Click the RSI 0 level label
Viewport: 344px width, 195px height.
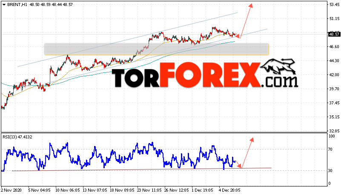[x=330, y=184]
